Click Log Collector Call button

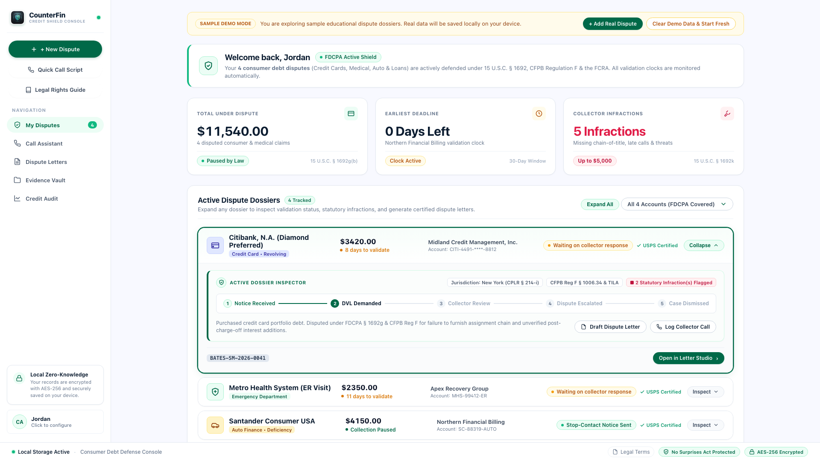pos(683,327)
